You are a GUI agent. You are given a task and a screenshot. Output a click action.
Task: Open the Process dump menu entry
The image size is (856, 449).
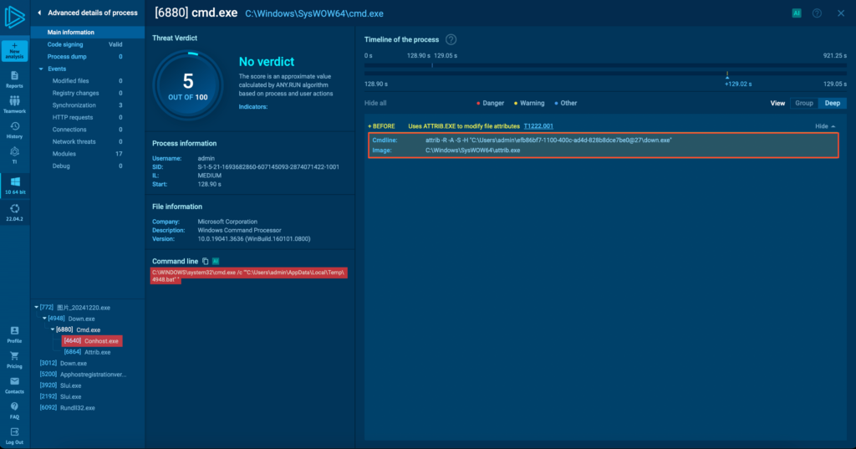click(x=66, y=56)
